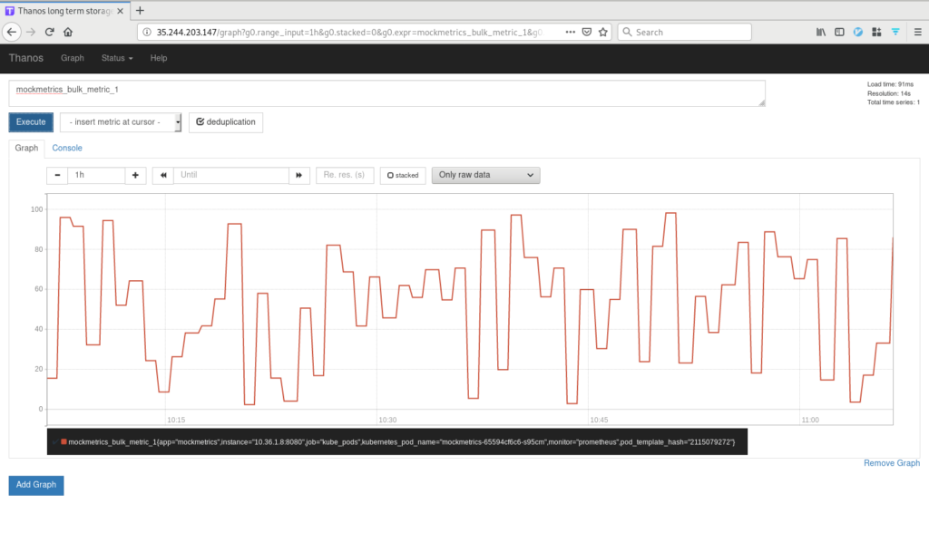Shrink the time range with the minus icon

[x=56, y=175]
